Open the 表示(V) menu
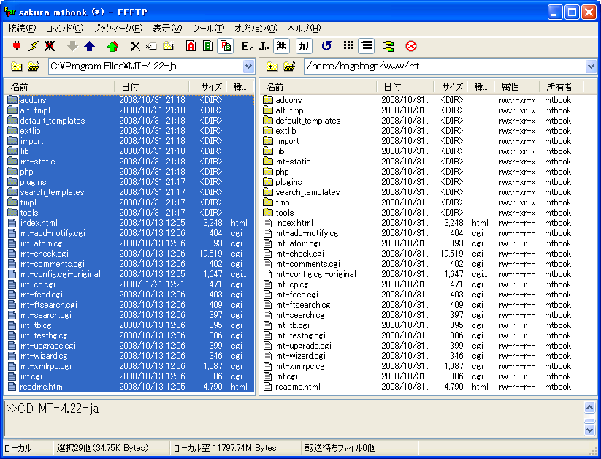The width and height of the screenshot is (601, 459). coord(167,29)
